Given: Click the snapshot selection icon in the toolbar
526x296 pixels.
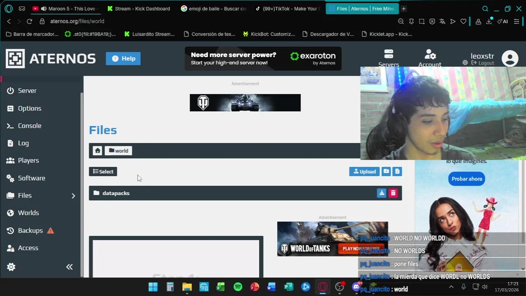Looking at the screenshot, I should pyautogui.click(x=422, y=21).
